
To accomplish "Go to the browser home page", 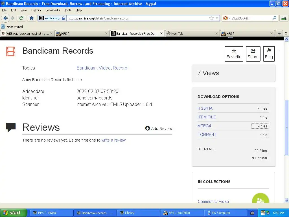I will tap(32, 18).
